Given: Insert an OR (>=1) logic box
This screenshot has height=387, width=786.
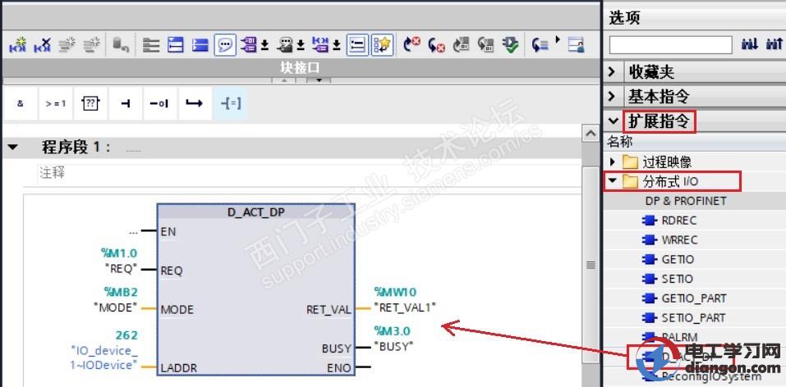Looking at the screenshot, I should point(55,103).
